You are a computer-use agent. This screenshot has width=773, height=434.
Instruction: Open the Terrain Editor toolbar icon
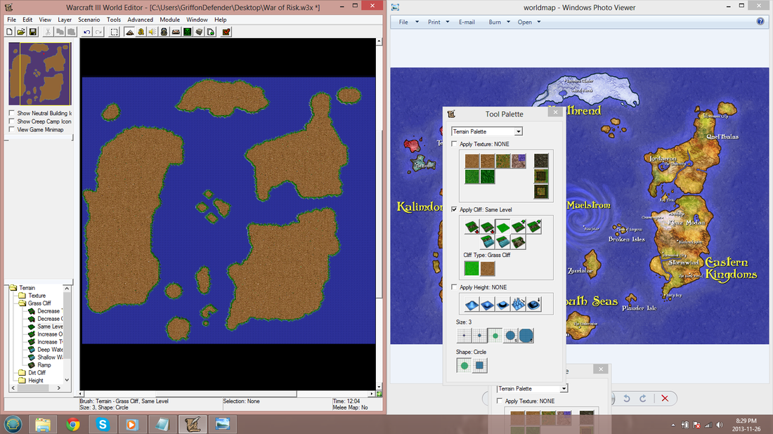(x=129, y=32)
